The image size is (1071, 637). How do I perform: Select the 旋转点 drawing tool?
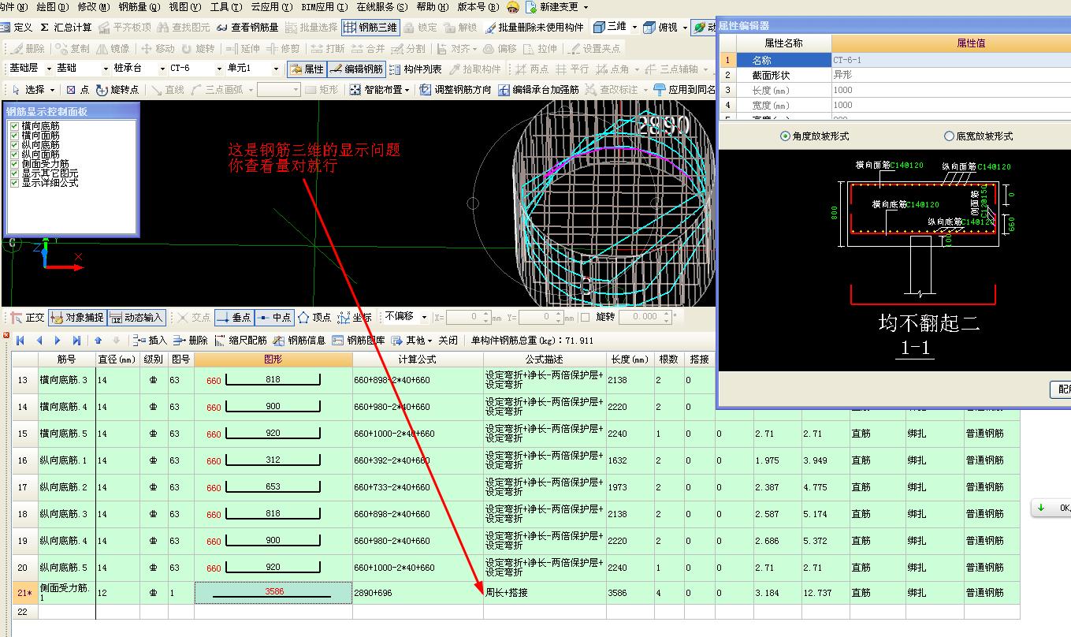[x=118, y=90]
